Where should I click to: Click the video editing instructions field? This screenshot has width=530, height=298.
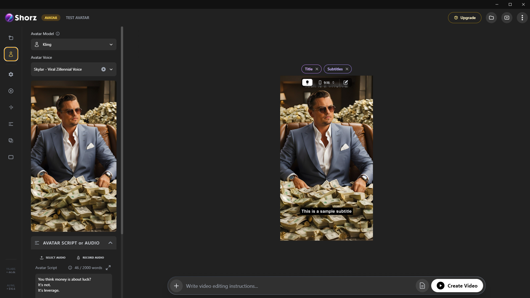[298, 286]
